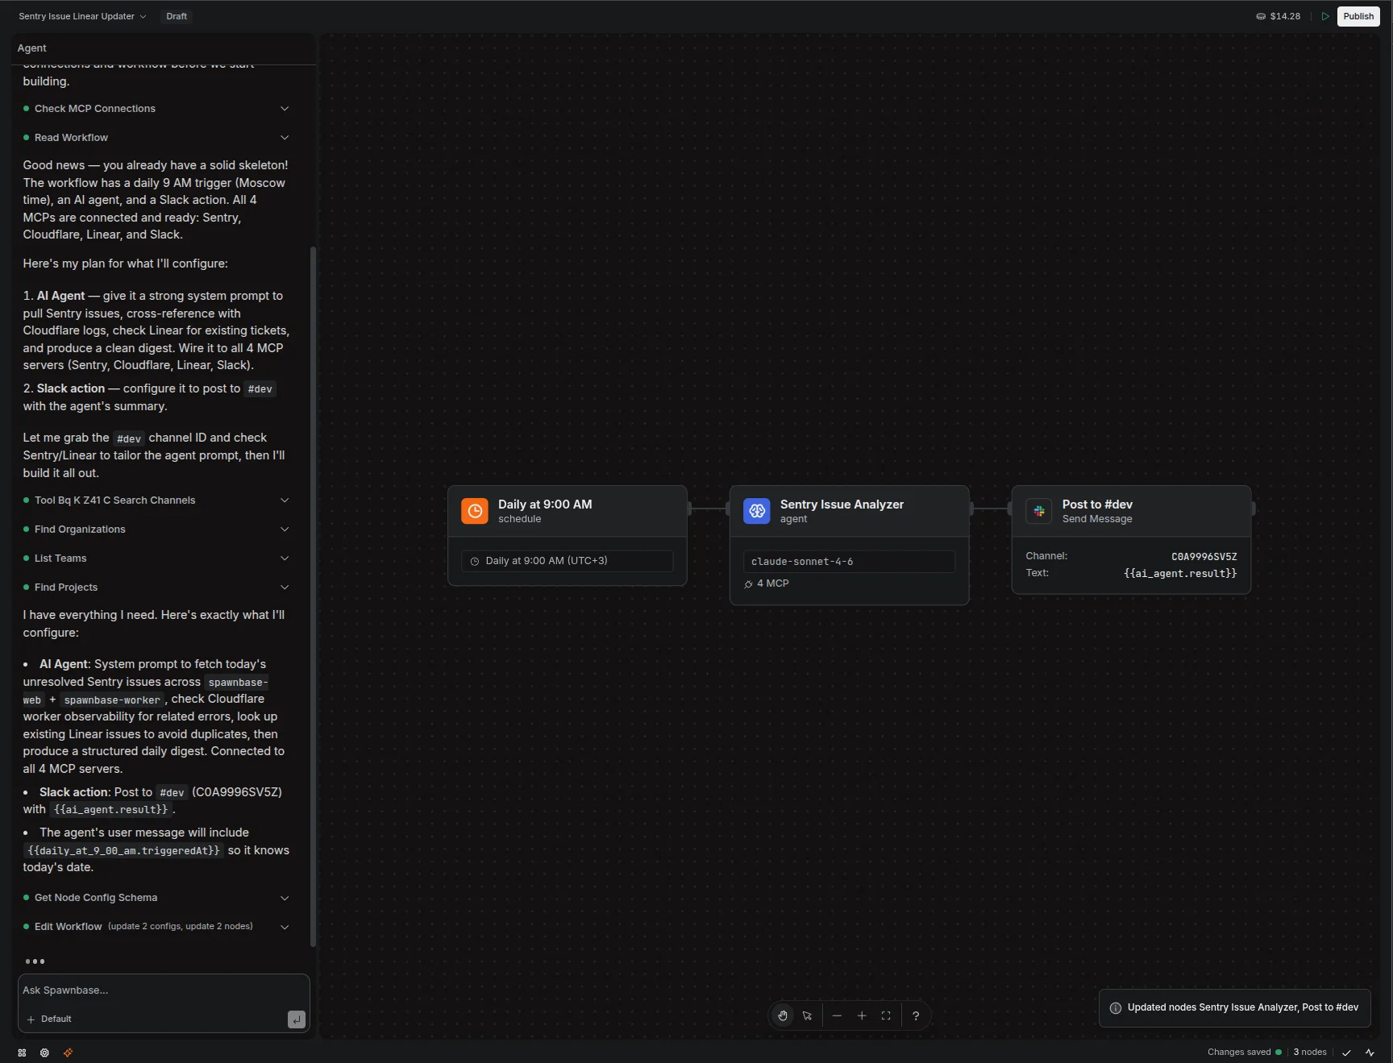Zoom out using the minus control
Viewport: 1393px width, 1063px height.
[836, 1015]
